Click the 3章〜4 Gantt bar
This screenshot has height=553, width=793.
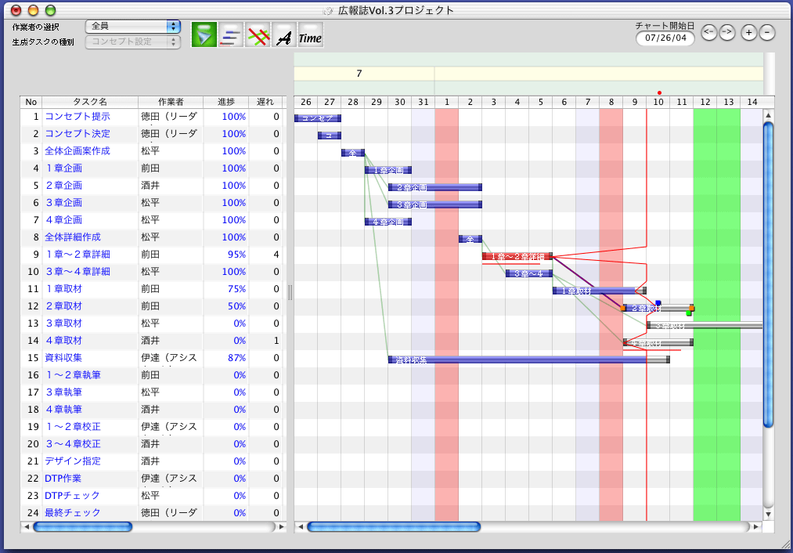pyautogui.click(x=529, y=273)
